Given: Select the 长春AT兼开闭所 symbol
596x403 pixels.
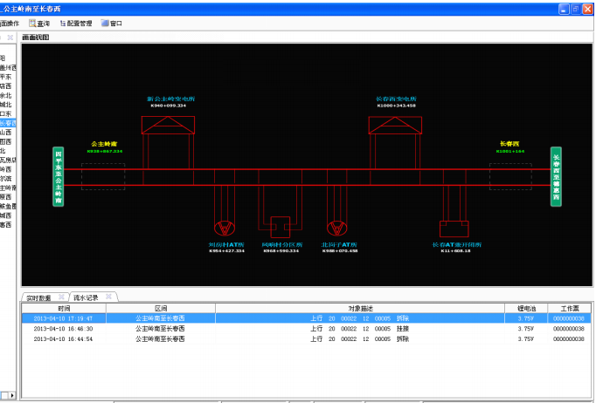Looking at the screenshot, I should pos(455,229).
